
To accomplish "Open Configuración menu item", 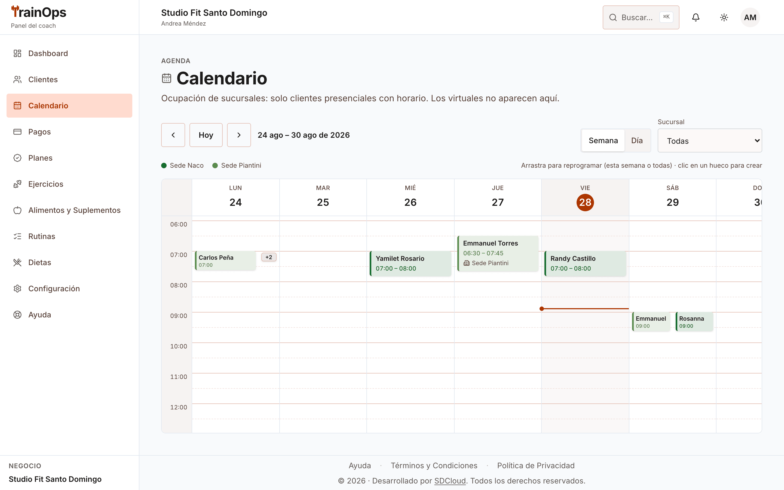I will pyautogui.click(x=69, y=289).
